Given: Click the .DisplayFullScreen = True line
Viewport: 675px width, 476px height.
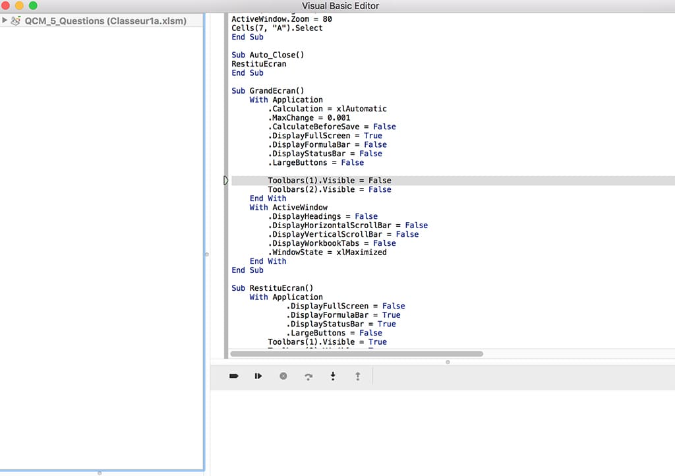Looking at the screenshot, I should [x=325, y=136].
